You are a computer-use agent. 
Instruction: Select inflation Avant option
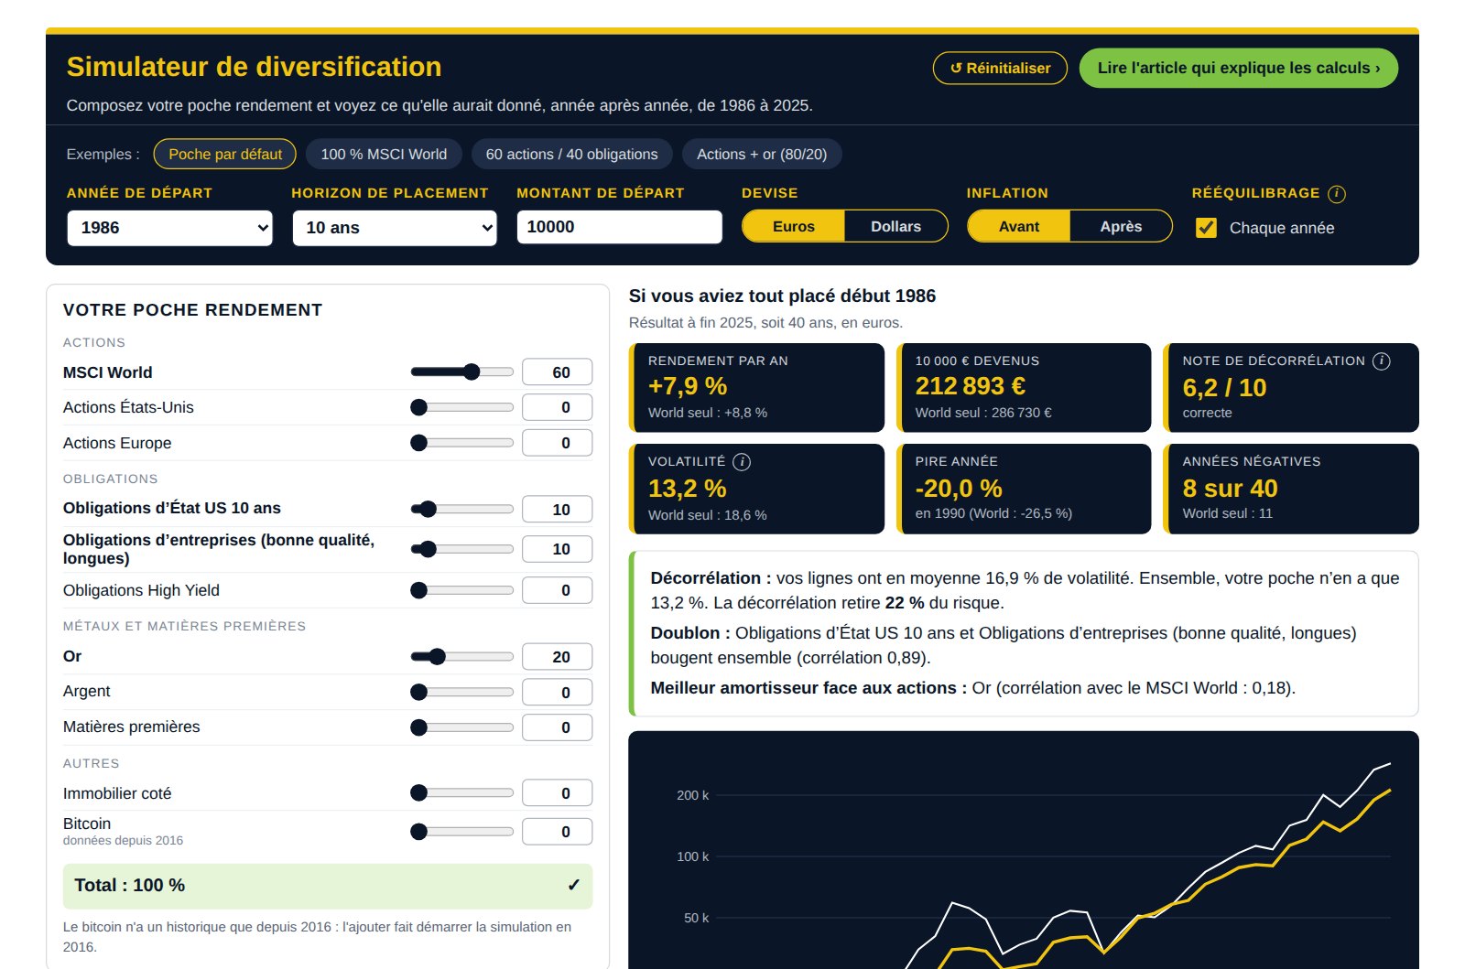(1018, 227)
